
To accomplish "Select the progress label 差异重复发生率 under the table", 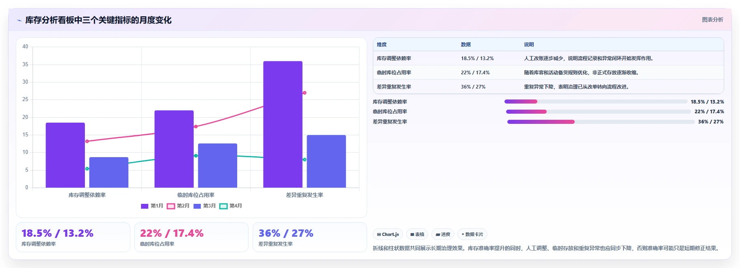I will (x=390, y=122).
